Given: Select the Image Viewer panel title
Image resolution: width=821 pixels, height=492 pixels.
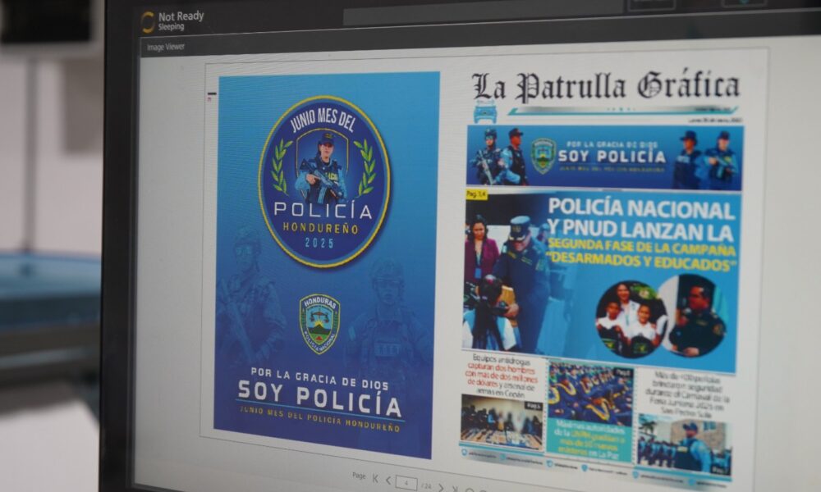Looking at the screenshot, I should click(x=166, y=48).
